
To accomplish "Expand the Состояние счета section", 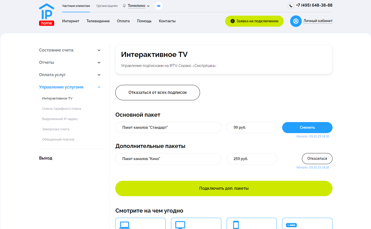I will coord(70,50).
